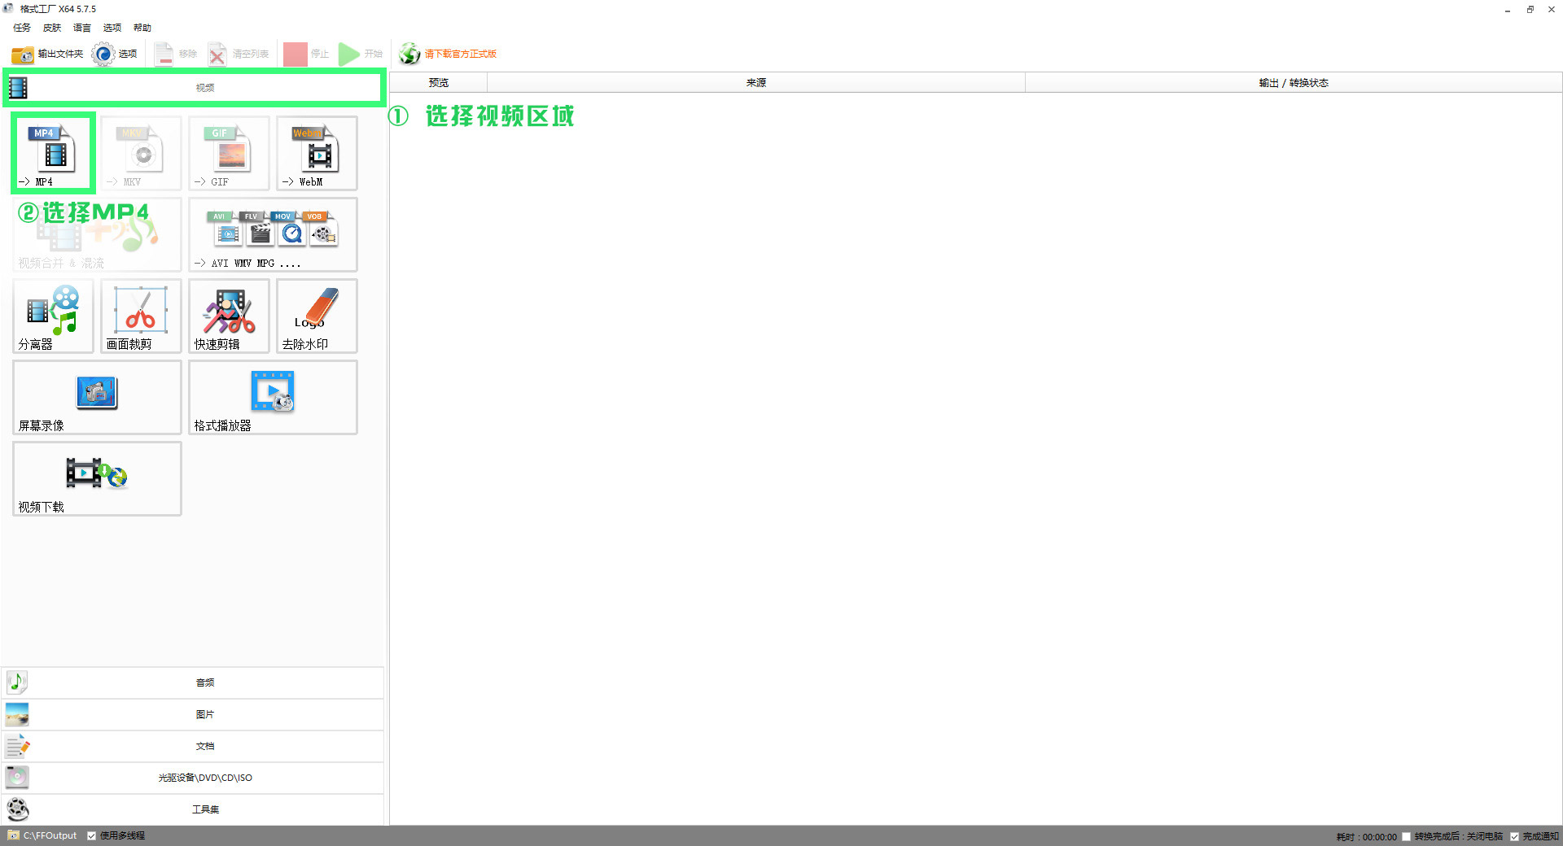Open the GIF conversion tool
The image size is (1563, 846).
pyautogui.click(x=229, y=153)
